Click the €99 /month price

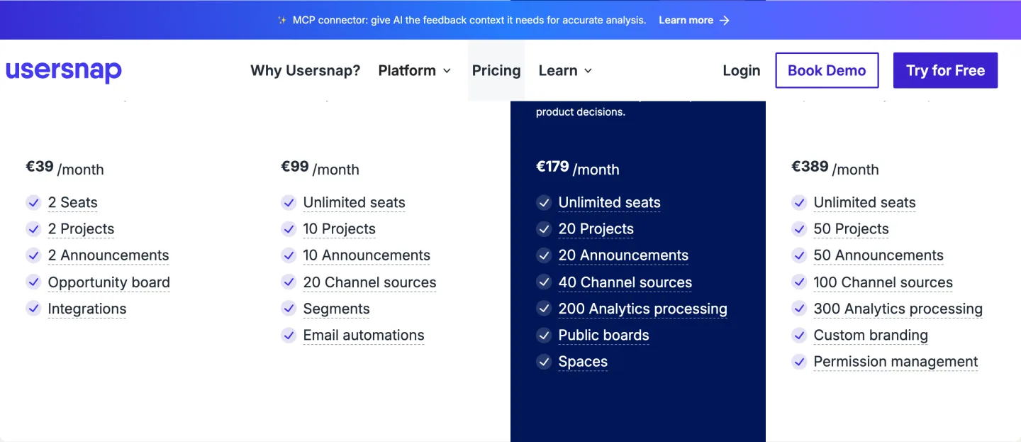click(320, 168)
